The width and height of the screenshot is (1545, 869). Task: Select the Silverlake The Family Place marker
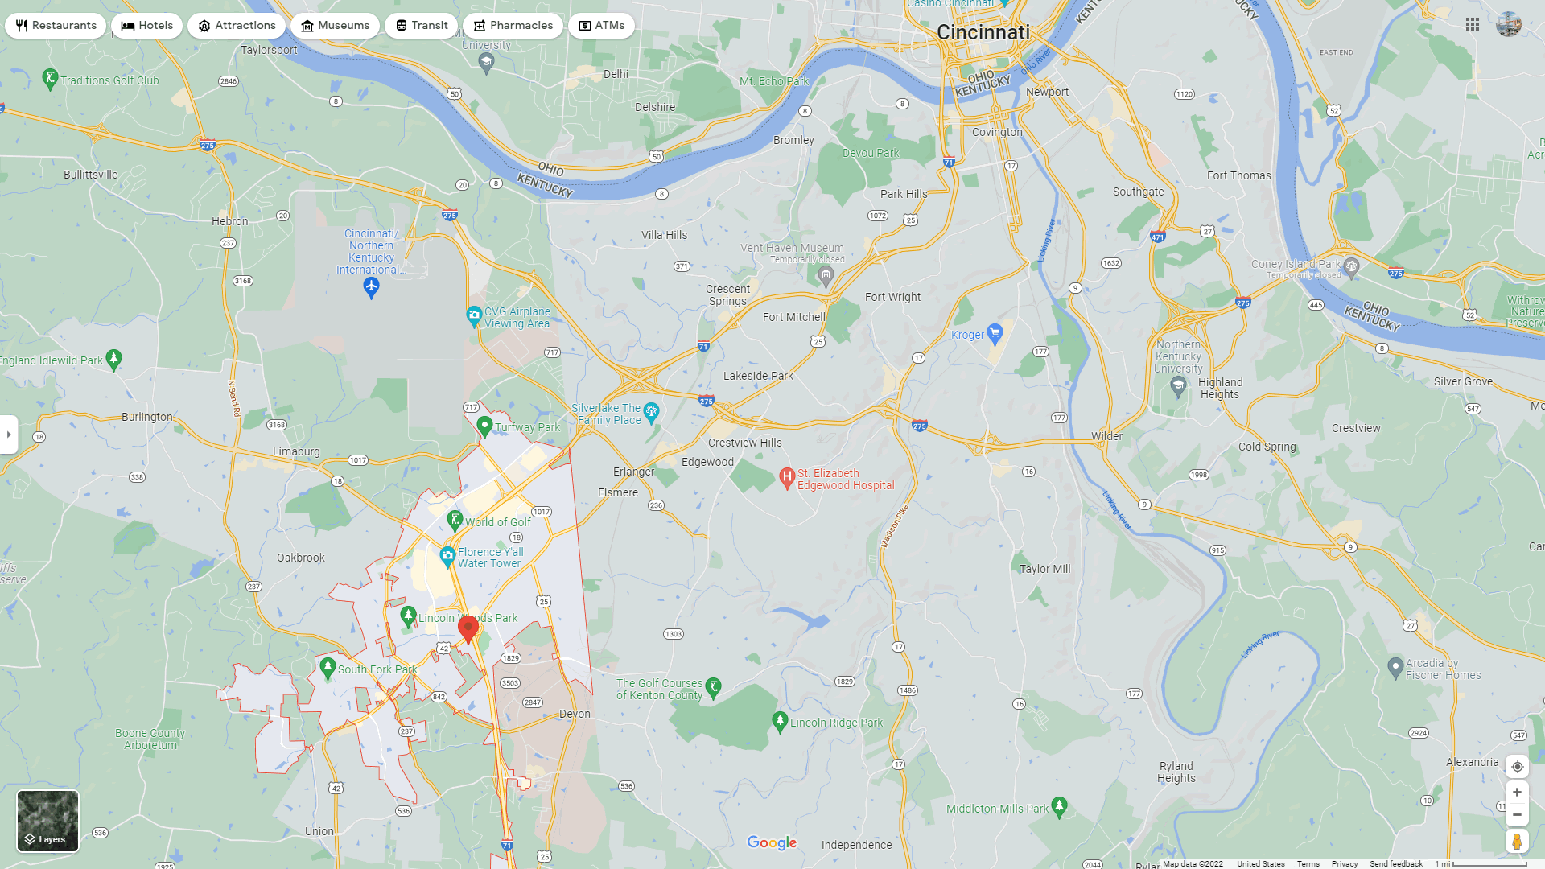click(651, 413)
